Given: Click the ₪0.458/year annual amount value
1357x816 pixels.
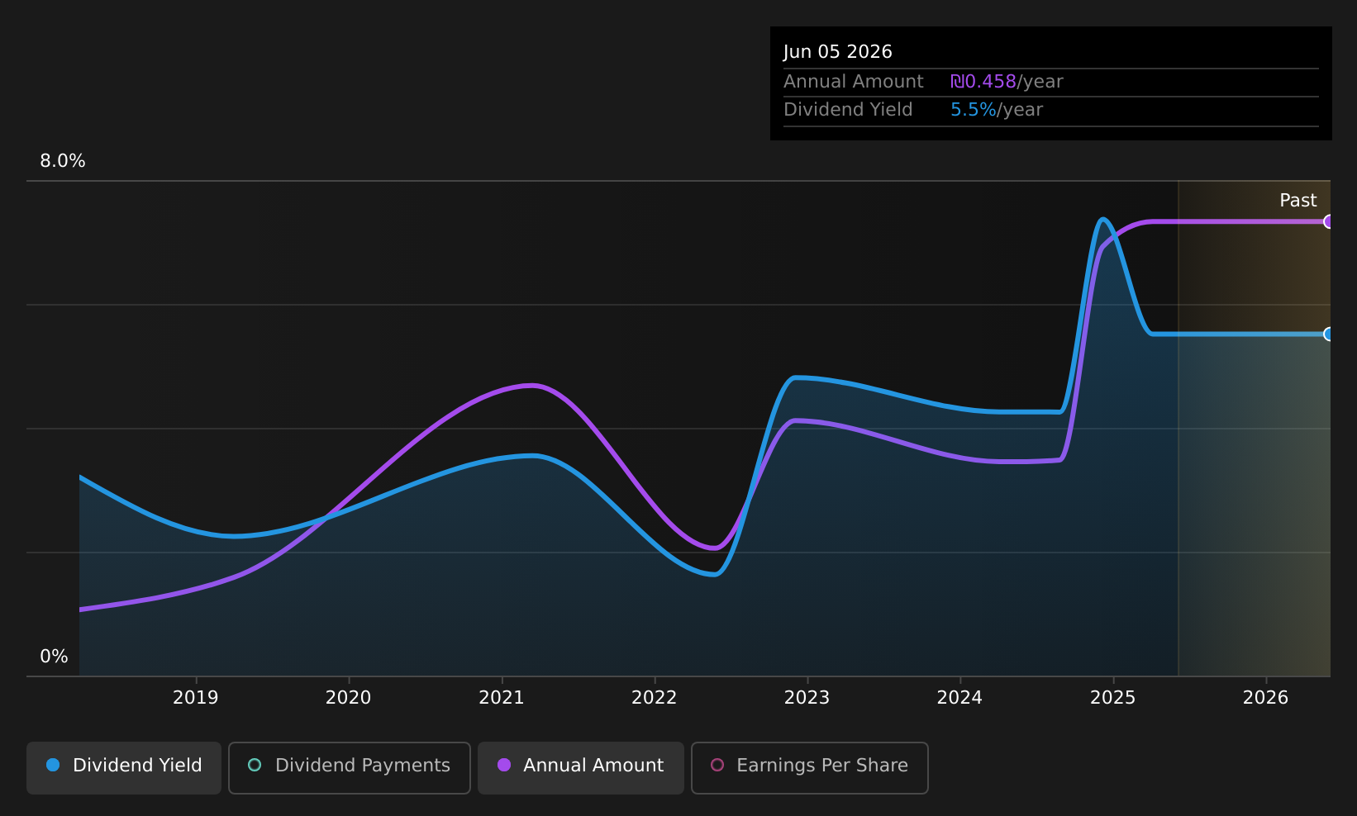Looking at the screenshot, I should tap(1007, 82).
